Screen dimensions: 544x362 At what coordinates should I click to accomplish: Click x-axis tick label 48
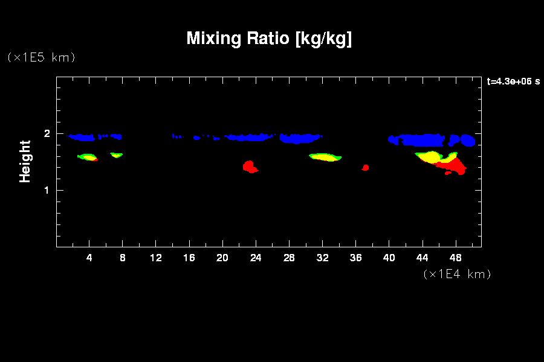(x=455, y=258)
